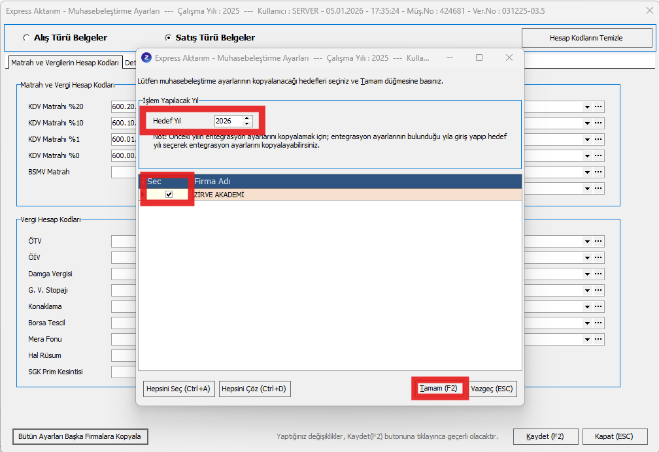Cancel with the Vazgeç (ESC) button

click(492, 389)
